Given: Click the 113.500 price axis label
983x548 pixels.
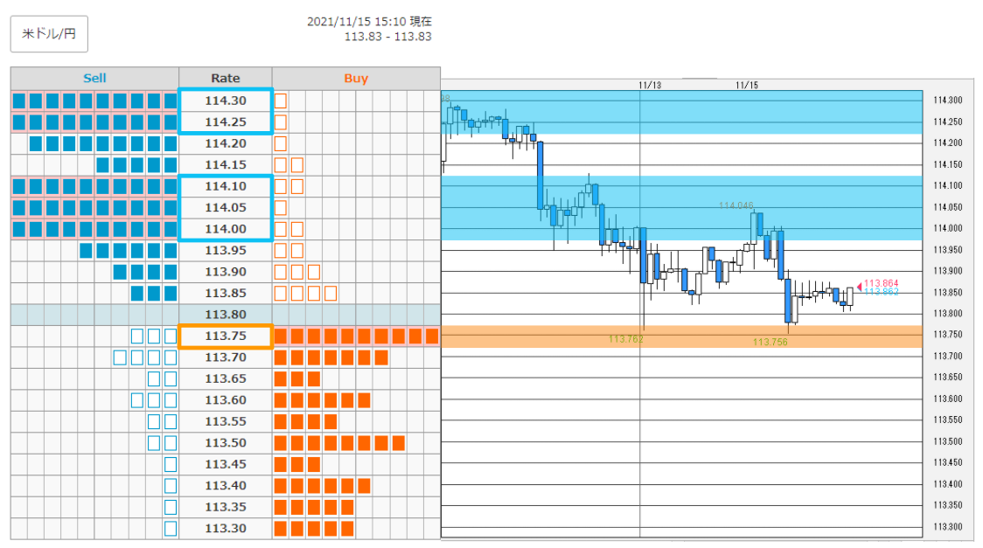Looking at the screenshot, I should coord(947,441).
